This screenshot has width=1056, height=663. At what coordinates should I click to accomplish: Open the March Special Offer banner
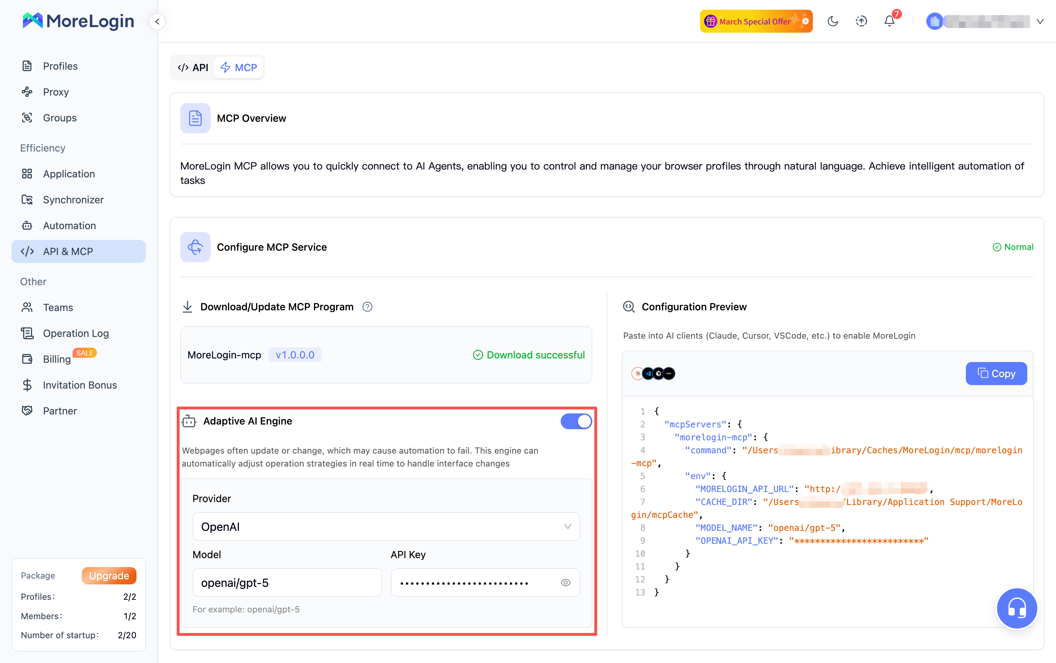[756, 21]
